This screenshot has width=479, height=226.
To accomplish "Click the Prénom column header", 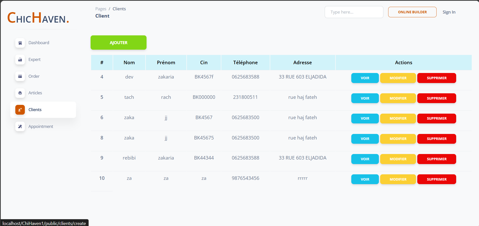I will 166,62.
